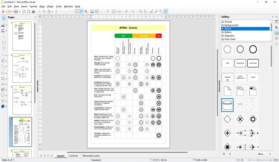The width and height of the screenshot is (279, 162).
Task: Click Fit Page to window icon
Action: coord(250,160)
